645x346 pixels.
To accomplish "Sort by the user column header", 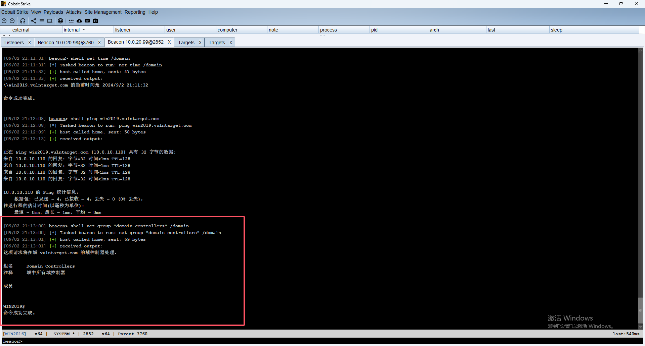I will coord(190,30).
